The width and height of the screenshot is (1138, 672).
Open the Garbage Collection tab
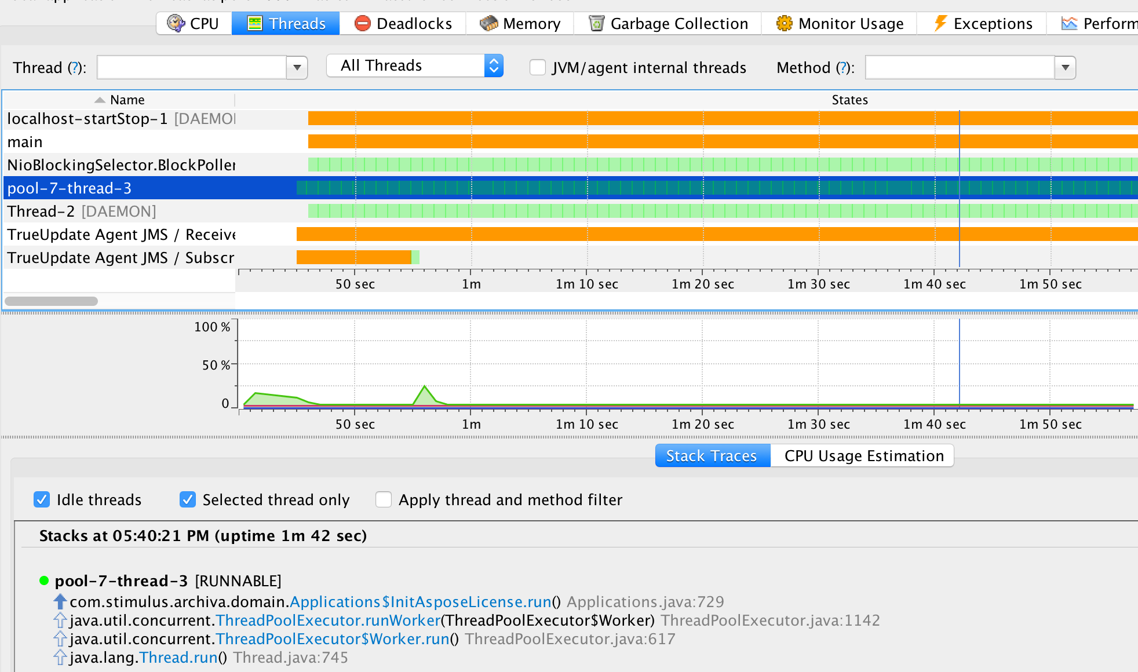click(x=668, y=24)
